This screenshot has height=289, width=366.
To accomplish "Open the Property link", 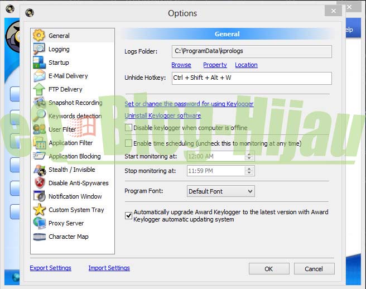I will pyautogui.click(x=215, y=65).
